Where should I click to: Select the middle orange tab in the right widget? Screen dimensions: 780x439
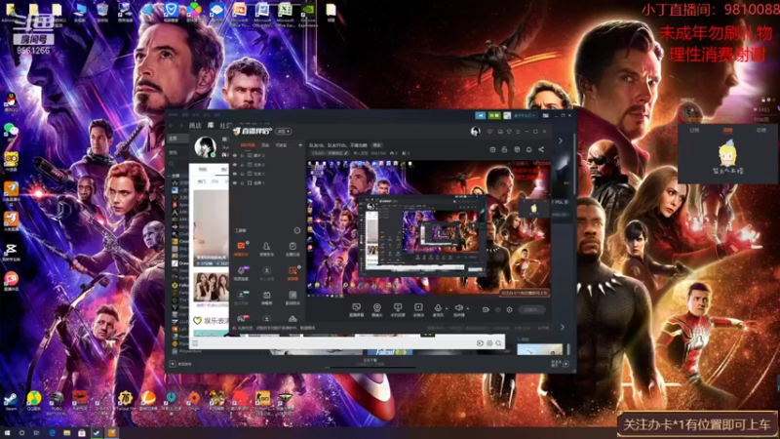(x=727, y=131)
